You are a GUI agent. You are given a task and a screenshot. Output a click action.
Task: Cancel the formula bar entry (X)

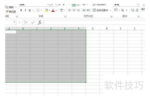pyautogui.click(x=26, y=22)
